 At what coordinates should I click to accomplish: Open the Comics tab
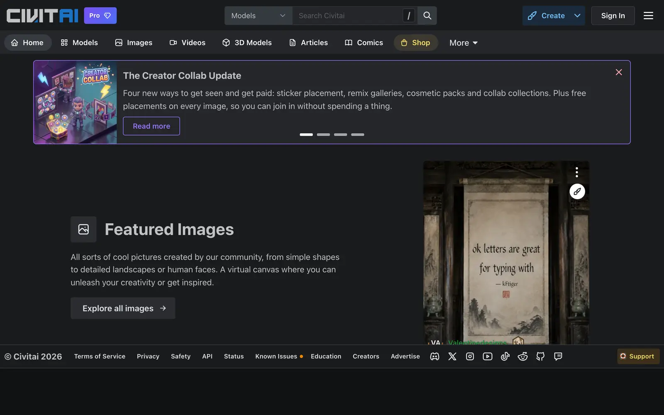364,43
